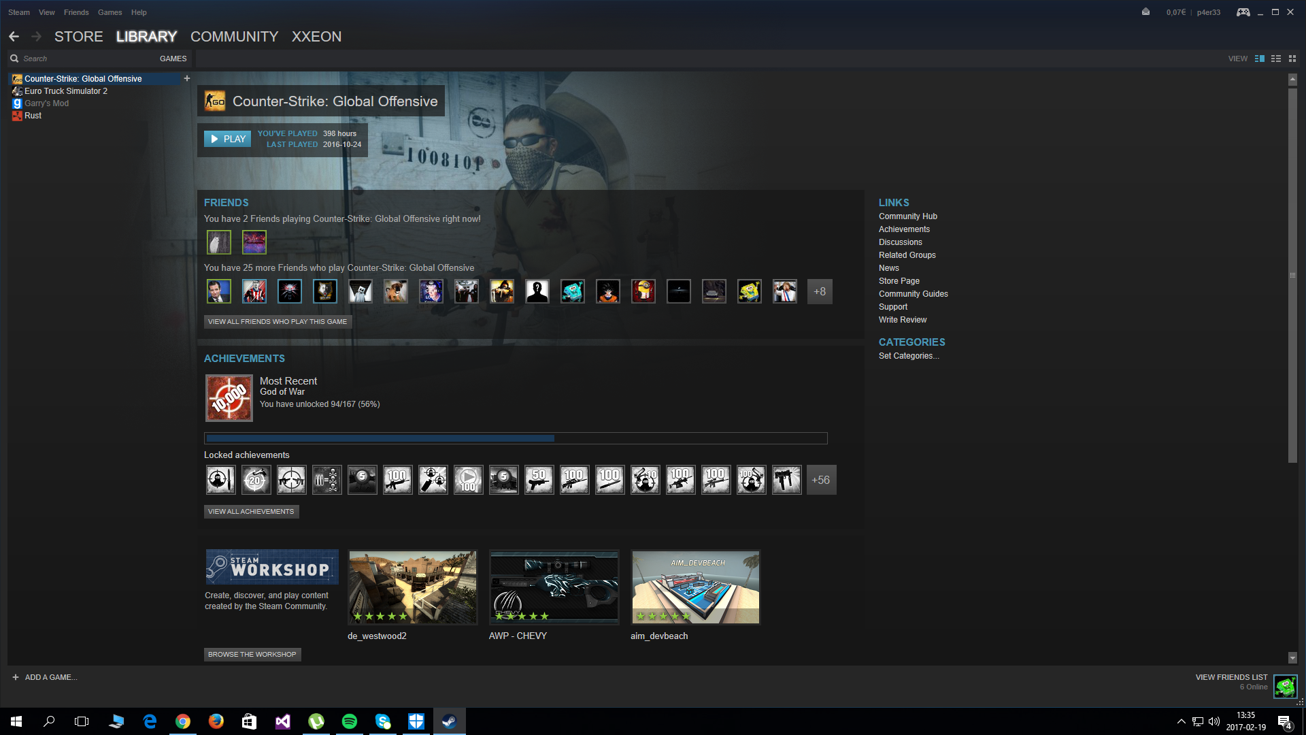1306x735 pixels.
Task: Click the forward navigation arrow
Action: pos(37,37)
